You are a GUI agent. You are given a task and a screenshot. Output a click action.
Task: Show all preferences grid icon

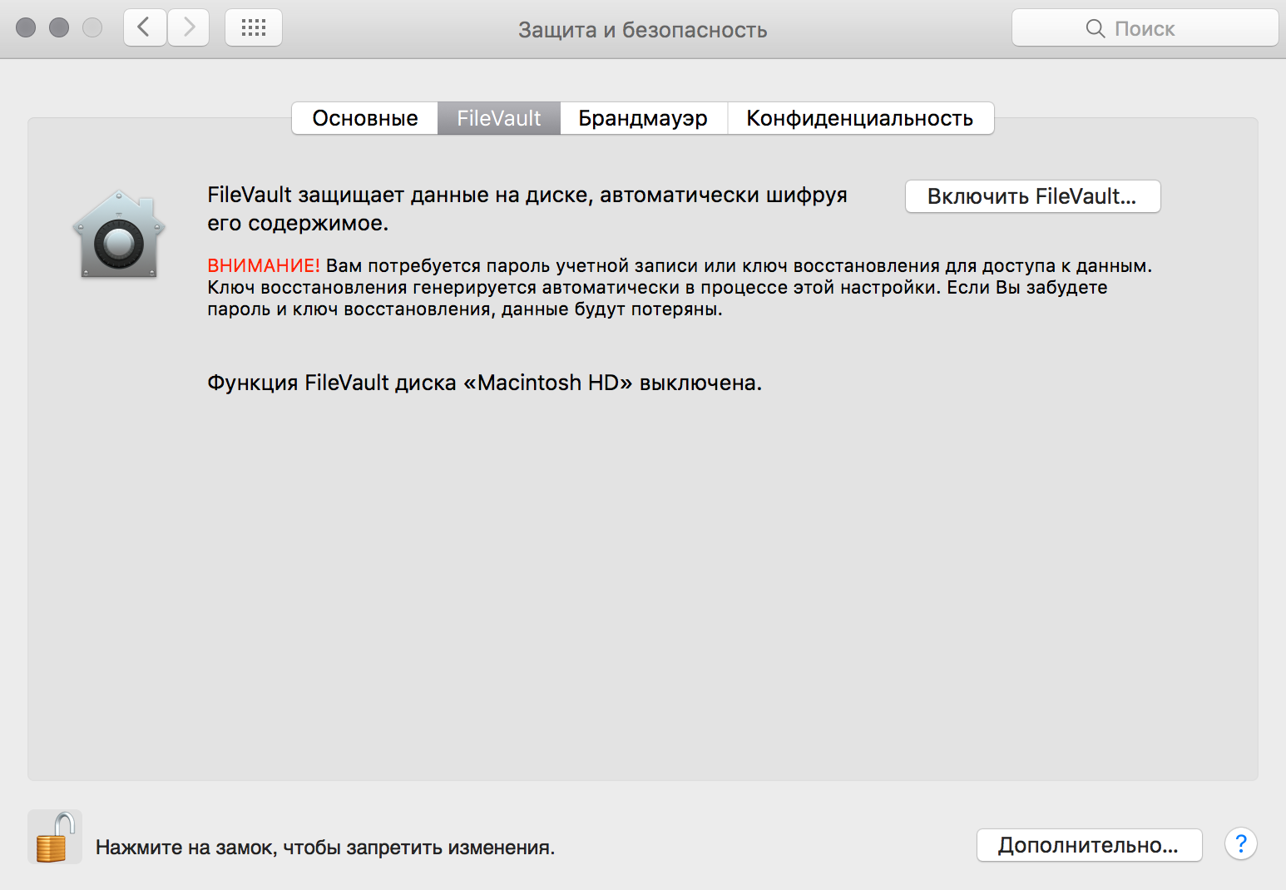click(254, 28)
